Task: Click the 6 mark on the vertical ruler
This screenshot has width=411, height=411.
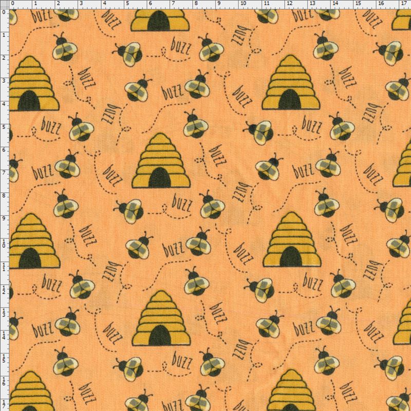Action: coord(4,150)
